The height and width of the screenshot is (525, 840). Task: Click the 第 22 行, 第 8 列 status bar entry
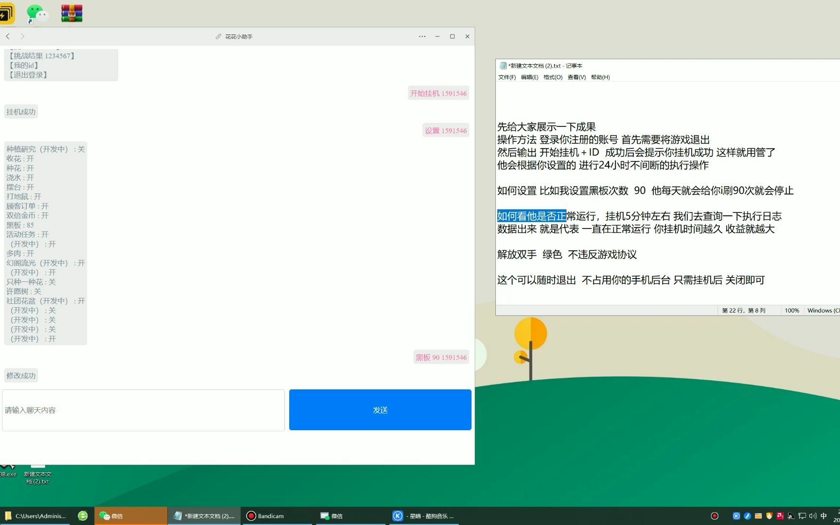click(743, 311)
